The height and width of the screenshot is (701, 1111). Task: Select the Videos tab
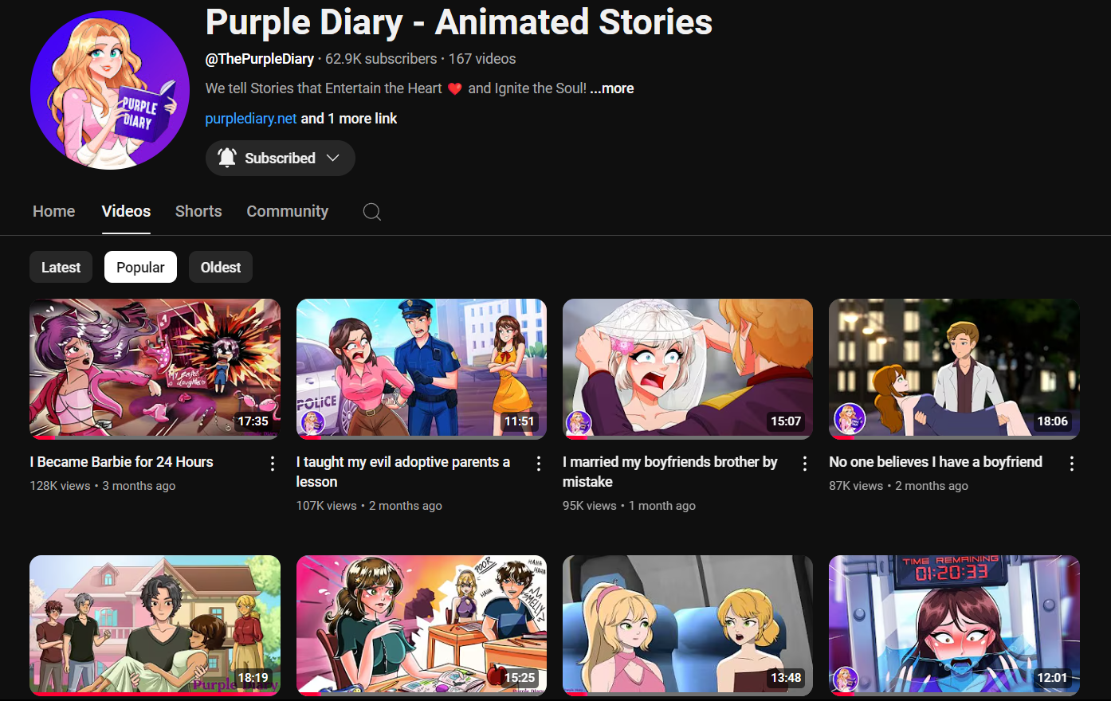[x=126, y=211]
